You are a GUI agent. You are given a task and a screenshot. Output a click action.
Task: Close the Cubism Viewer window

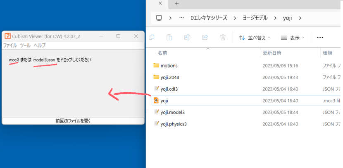click(136, 36)
